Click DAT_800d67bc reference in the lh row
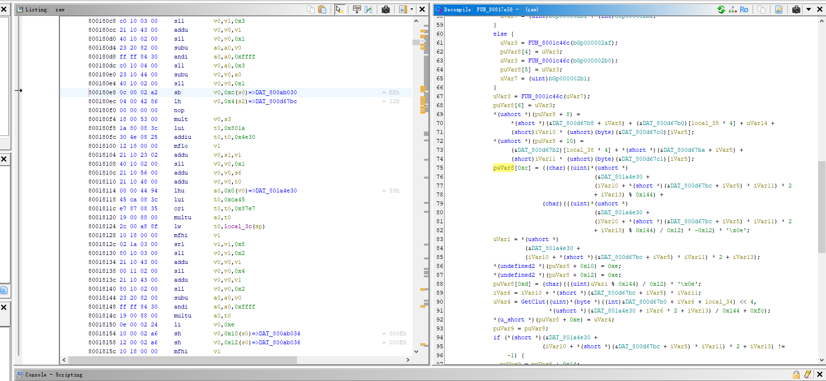 click(x=276, y=101)
